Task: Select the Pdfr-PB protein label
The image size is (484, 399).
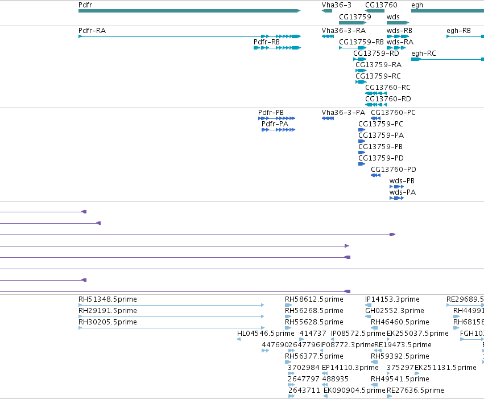Action: point(271,113)
